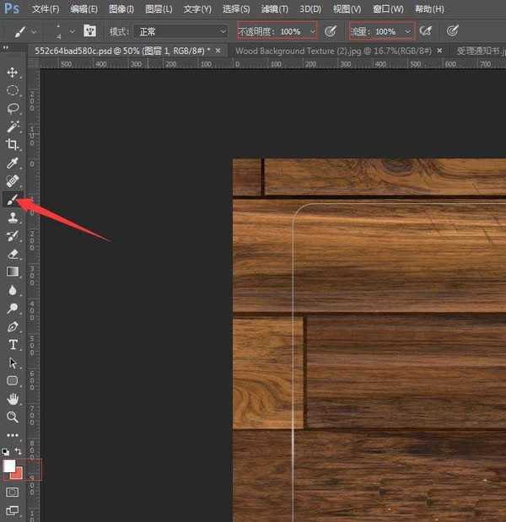Select the Magic Wand tool
Viewport: 506px width, 522px height.
click(13, 126)
